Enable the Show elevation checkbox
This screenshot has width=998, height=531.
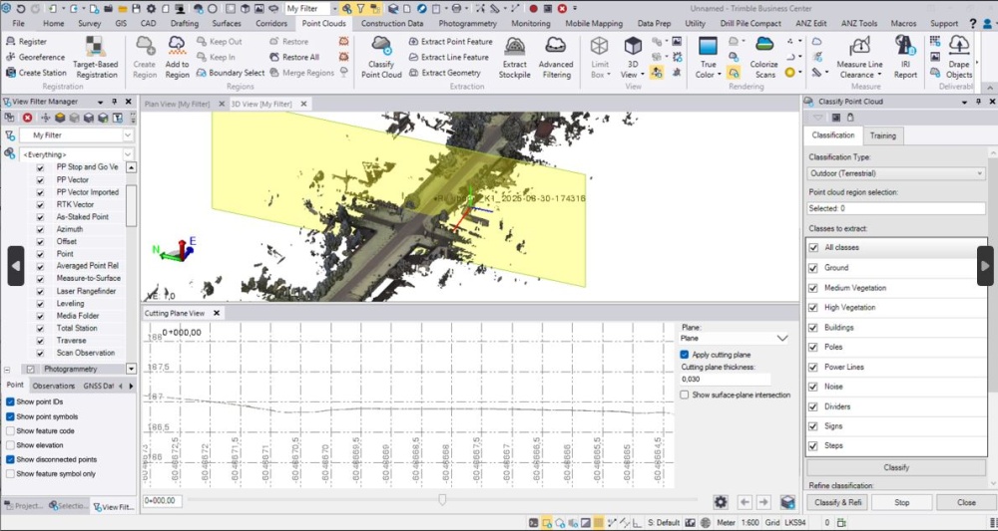(10, 445)
